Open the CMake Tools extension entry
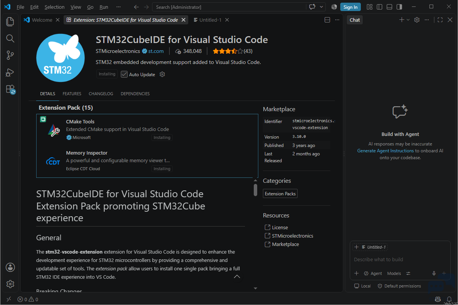 click(x=147, y=129)
